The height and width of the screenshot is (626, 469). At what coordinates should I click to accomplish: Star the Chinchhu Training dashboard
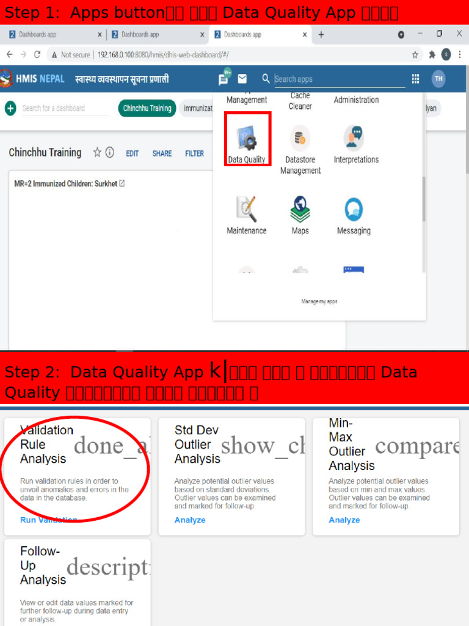[97, 152]
